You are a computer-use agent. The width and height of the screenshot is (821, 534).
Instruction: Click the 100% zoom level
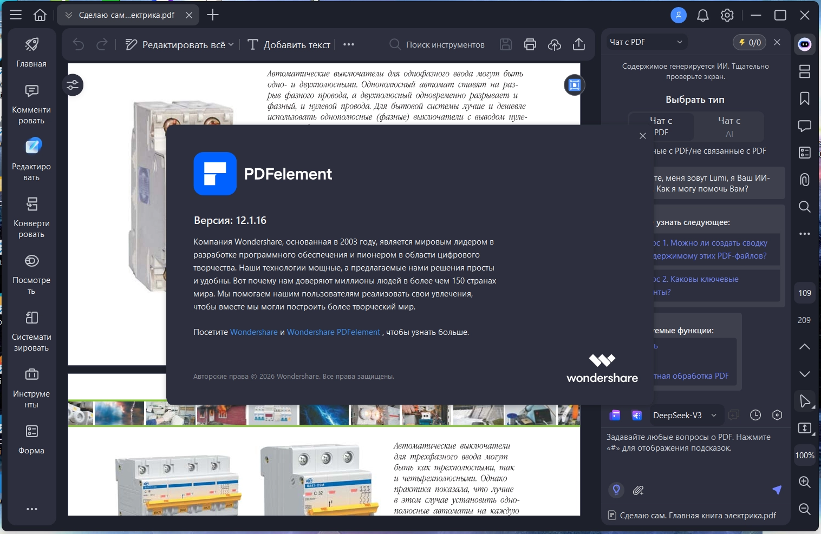click(x=805, y=456)
